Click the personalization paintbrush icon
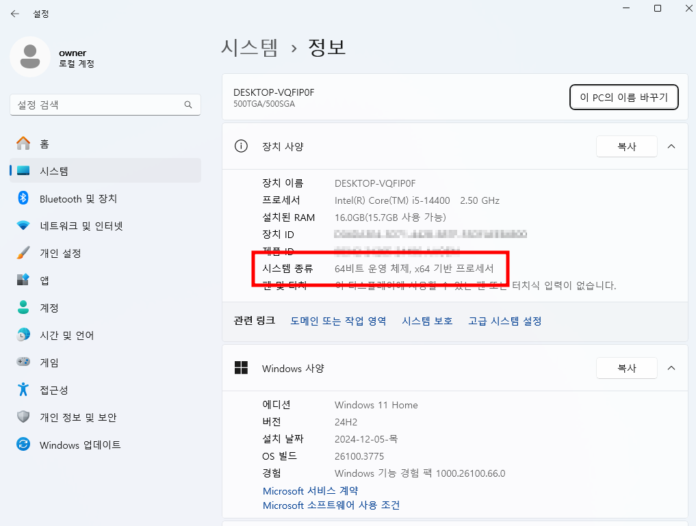Image resolution: width=696 pixels, height=526 pixels. [x=23, y=253]
